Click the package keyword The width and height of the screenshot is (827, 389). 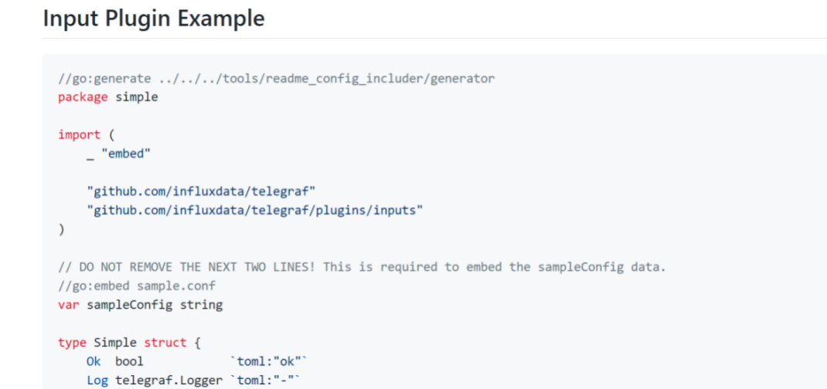tap(83, 97)
